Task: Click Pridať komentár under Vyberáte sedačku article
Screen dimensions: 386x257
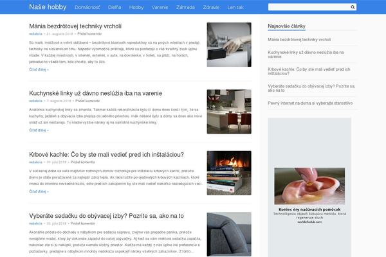Action: [x=83, y=224]
